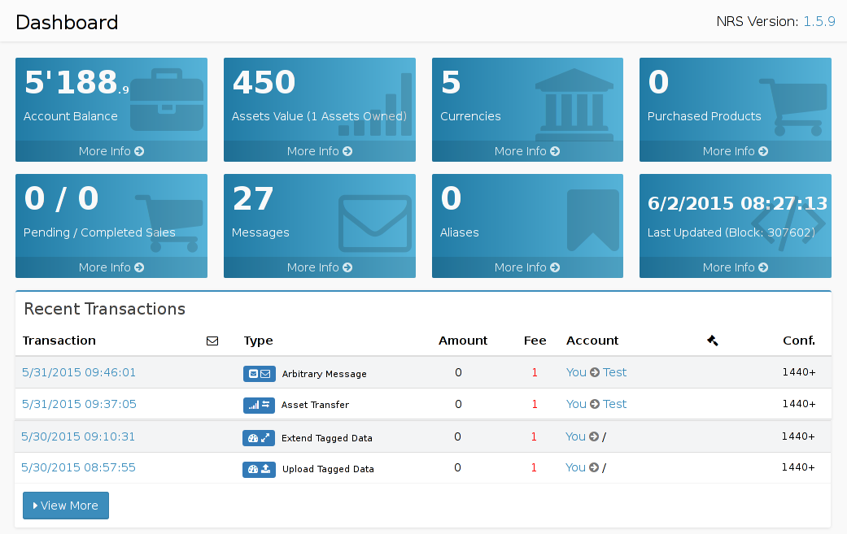This screenshot has height=534, width=847.
Task: Open More Info for Last Updated block
Action: click(736, 267)
